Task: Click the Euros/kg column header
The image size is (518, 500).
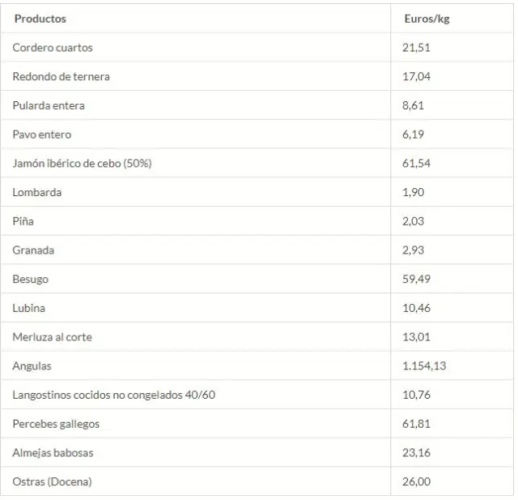Action: click(x=426, y=19)
